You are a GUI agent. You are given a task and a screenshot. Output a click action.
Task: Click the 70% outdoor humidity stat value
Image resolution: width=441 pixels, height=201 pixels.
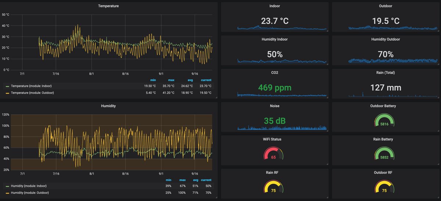click(x=386, y=54)
